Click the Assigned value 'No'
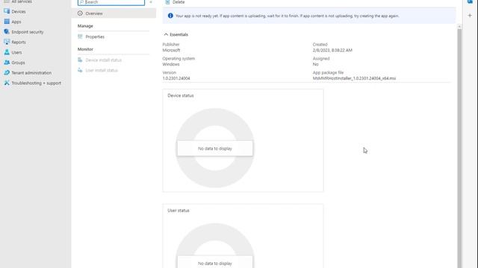This screenshot has height=268, width=478. [x=315, y=64]
